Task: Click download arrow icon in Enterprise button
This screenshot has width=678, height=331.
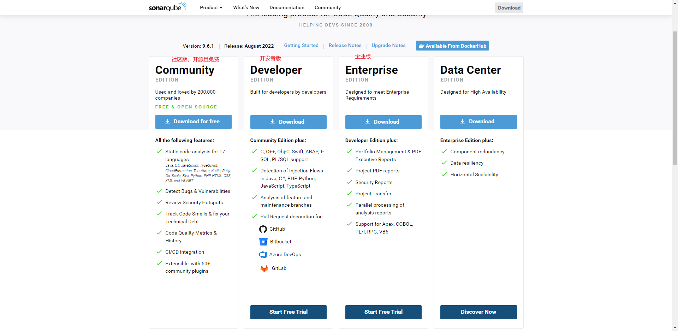Action: [368, 122]
